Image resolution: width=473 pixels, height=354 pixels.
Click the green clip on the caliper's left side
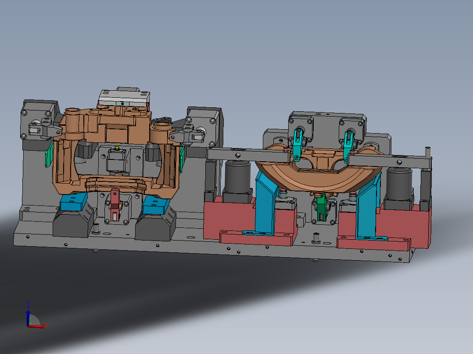pos(49,154)
